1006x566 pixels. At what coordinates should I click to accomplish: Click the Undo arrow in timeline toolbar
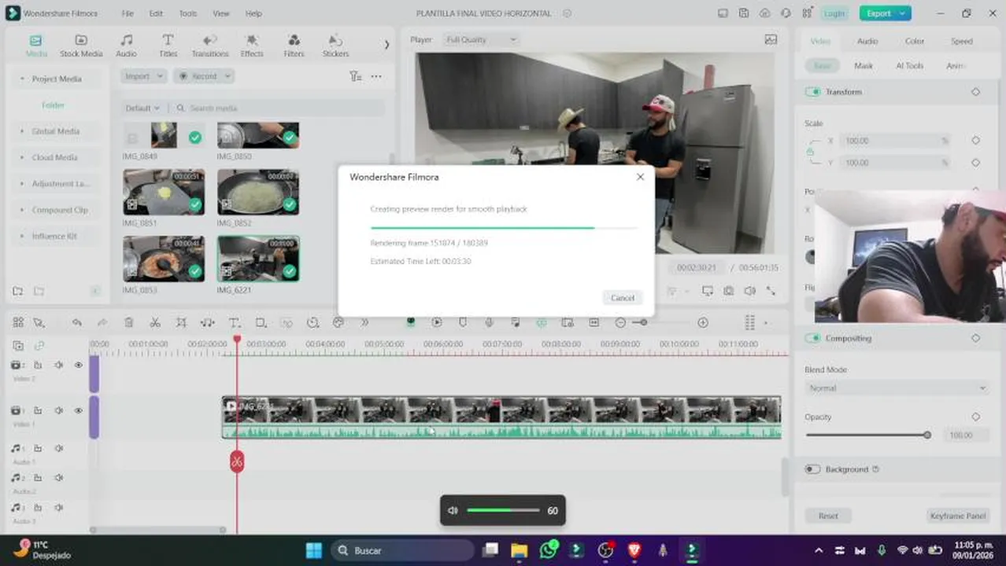coord(76,323)
